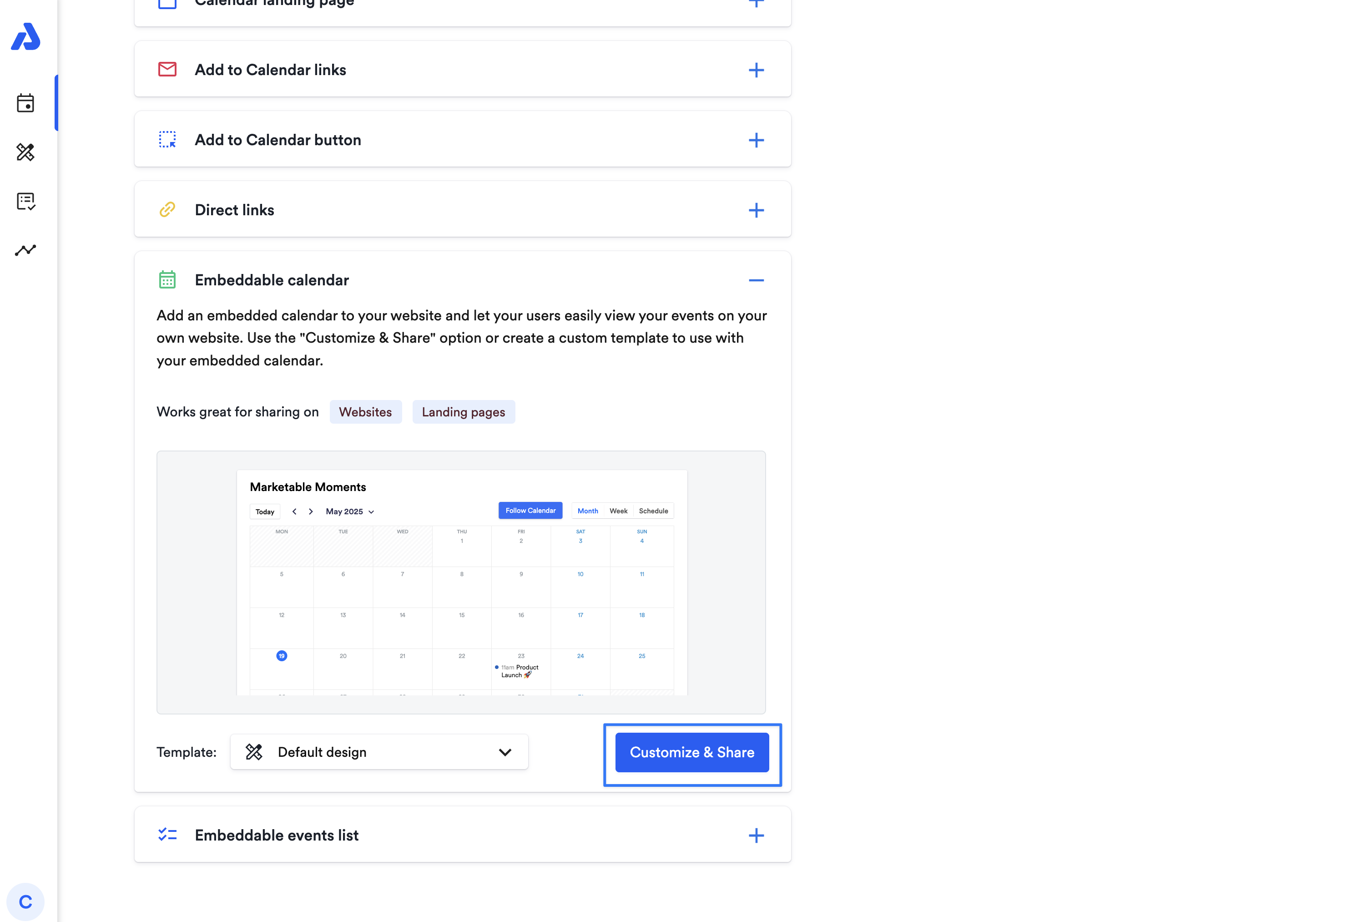
Task: Click the Product Launch event on 23rd
Action: tap(520, 671)
